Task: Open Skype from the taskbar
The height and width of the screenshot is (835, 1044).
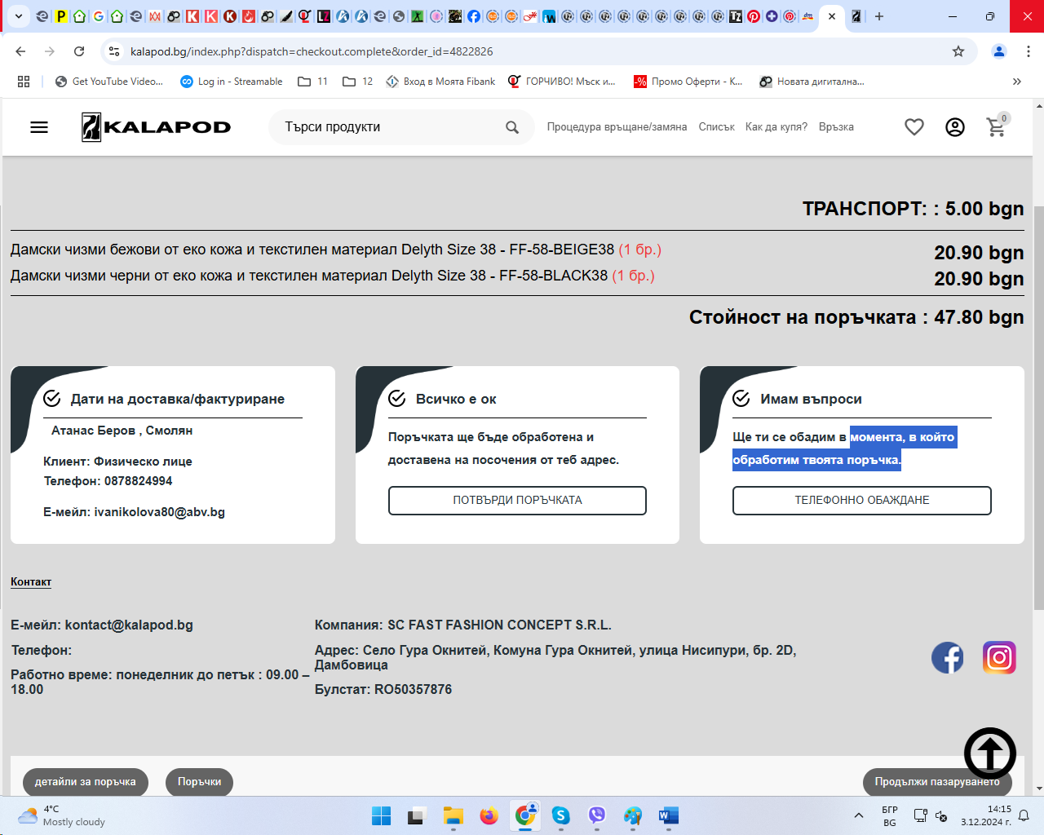Action: click(560, 815)
